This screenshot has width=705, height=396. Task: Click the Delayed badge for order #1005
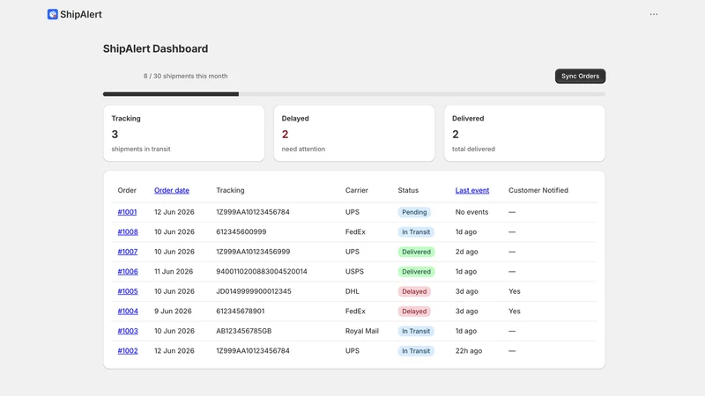click(x=414, y=291)
